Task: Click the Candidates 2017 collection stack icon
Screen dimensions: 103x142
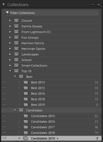Action: coord(26,127)
